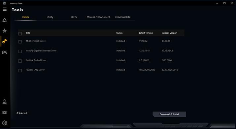Open the envelope News icon
This screenshot has width=236, height=129.
click(5, 112)
